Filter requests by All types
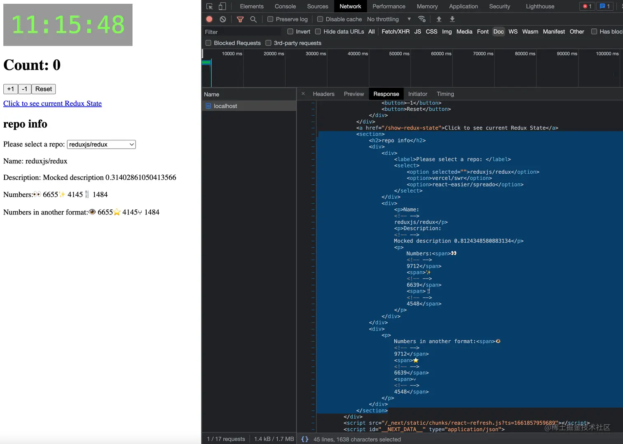623x444 pixels. [x=372, y=32]
